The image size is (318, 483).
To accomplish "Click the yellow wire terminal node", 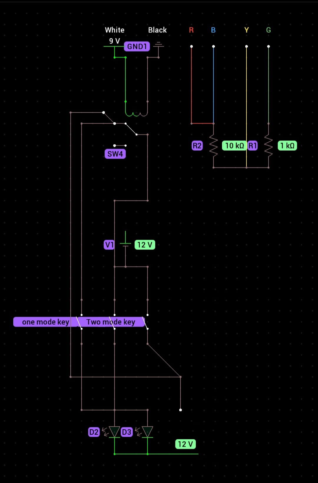I will (x=246, y=46).
